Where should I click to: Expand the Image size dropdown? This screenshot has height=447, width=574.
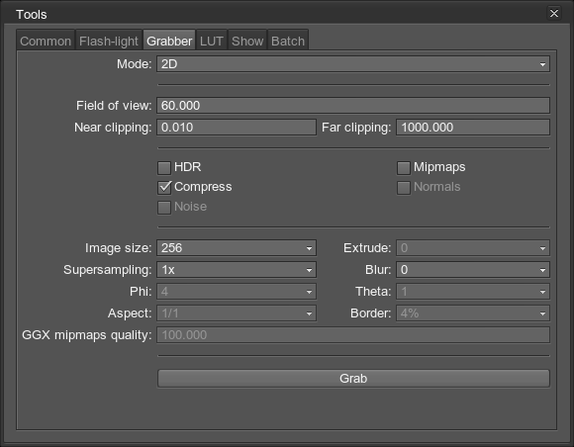[x=237, y=248]
